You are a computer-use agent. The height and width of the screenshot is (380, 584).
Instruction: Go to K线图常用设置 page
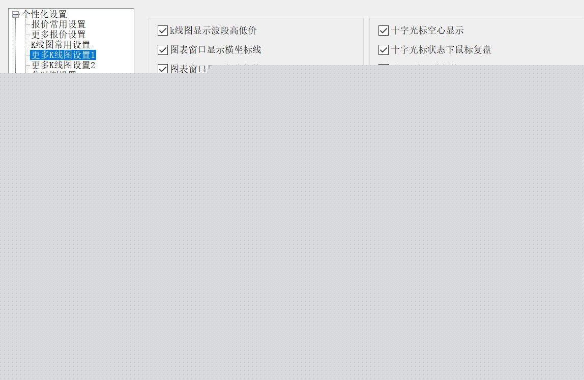click(61, 45)
